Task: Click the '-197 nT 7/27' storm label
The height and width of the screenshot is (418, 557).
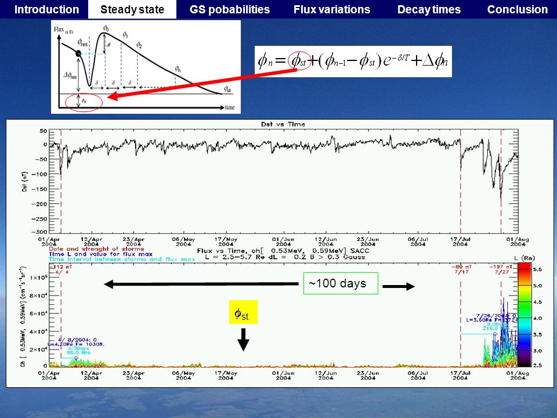Action: 501,269
